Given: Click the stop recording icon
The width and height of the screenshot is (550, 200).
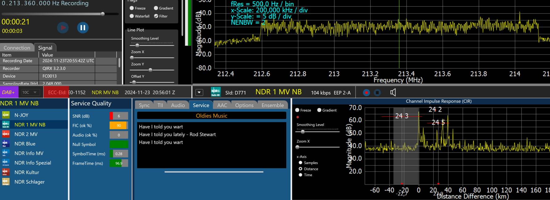Looking at the screenshot, I should 377,92.
